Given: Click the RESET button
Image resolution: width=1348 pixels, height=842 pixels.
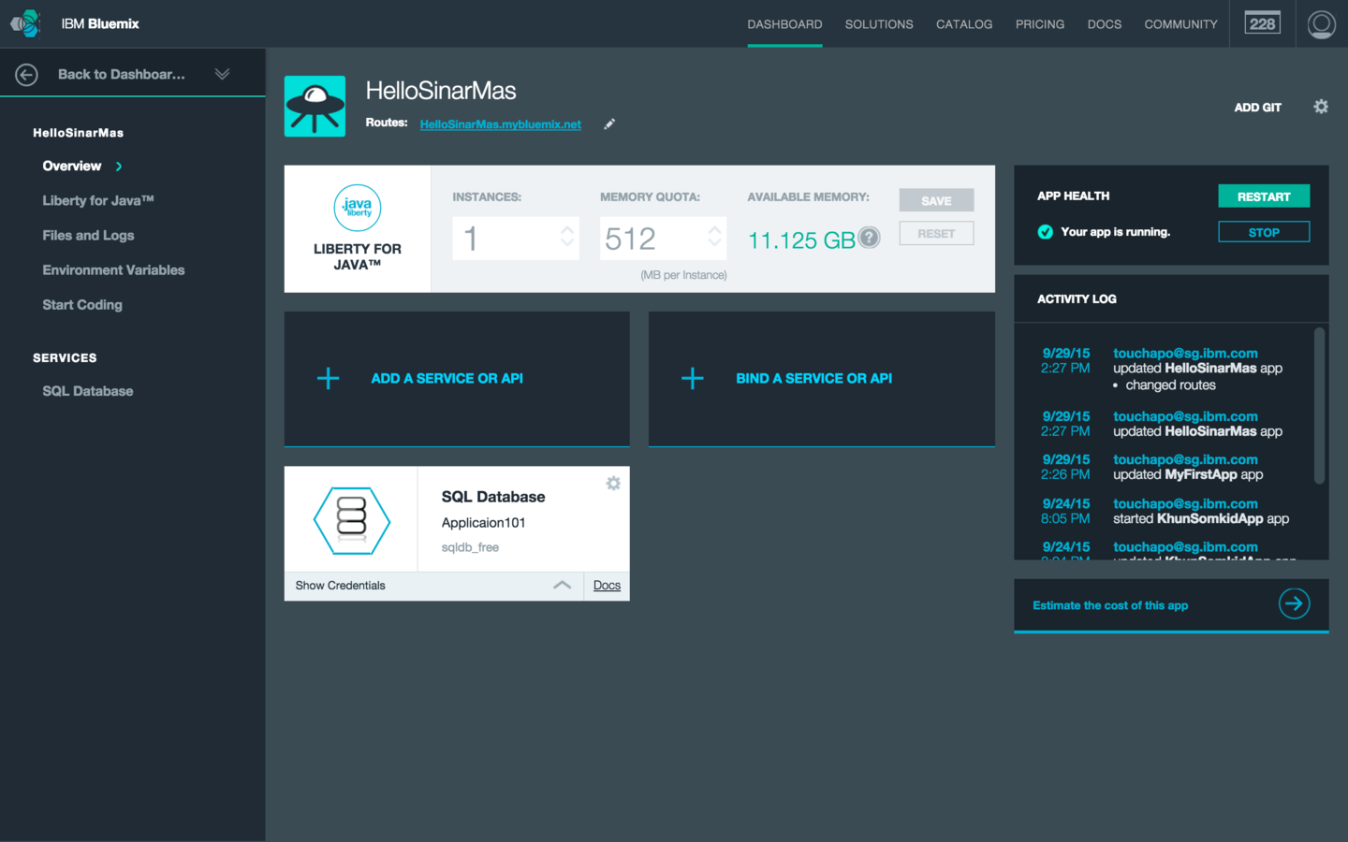Looking at the screenshot, I should (936, 233).
